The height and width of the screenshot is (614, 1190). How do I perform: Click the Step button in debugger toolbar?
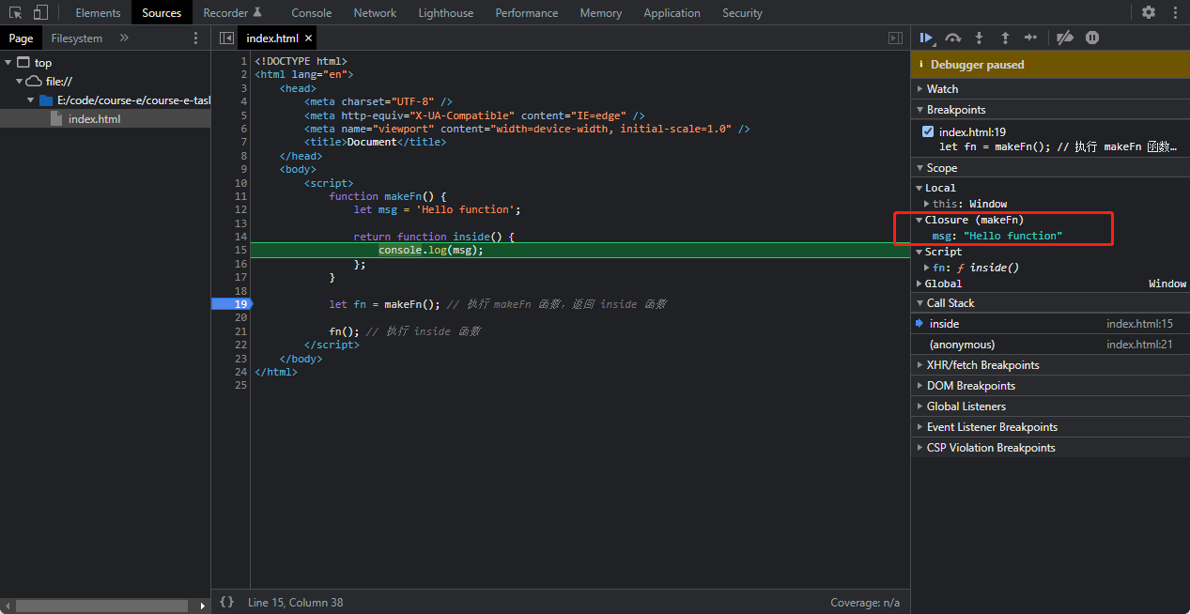point(1030,38)
